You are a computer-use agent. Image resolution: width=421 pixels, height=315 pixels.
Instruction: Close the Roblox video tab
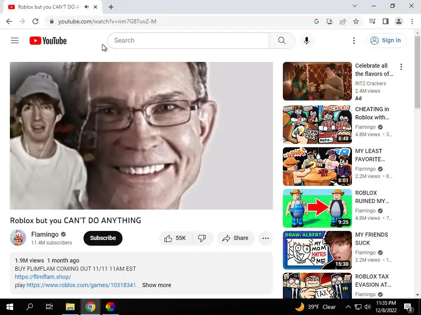coord(95,7)
